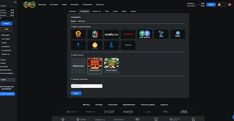Open KYC Policy footer link

click(99, 105)
